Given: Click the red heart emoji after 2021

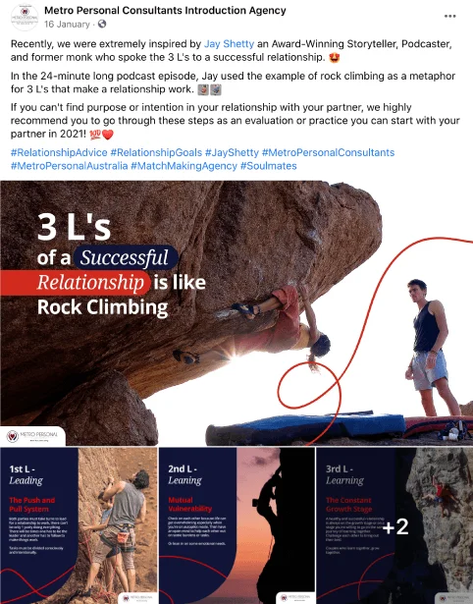Looking at the screenshot, I should 108,135.
